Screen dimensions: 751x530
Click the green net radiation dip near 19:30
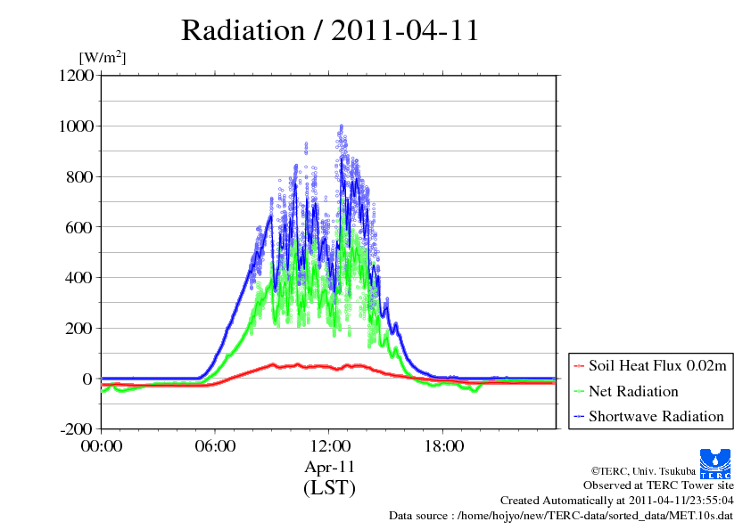click(475, 390)
